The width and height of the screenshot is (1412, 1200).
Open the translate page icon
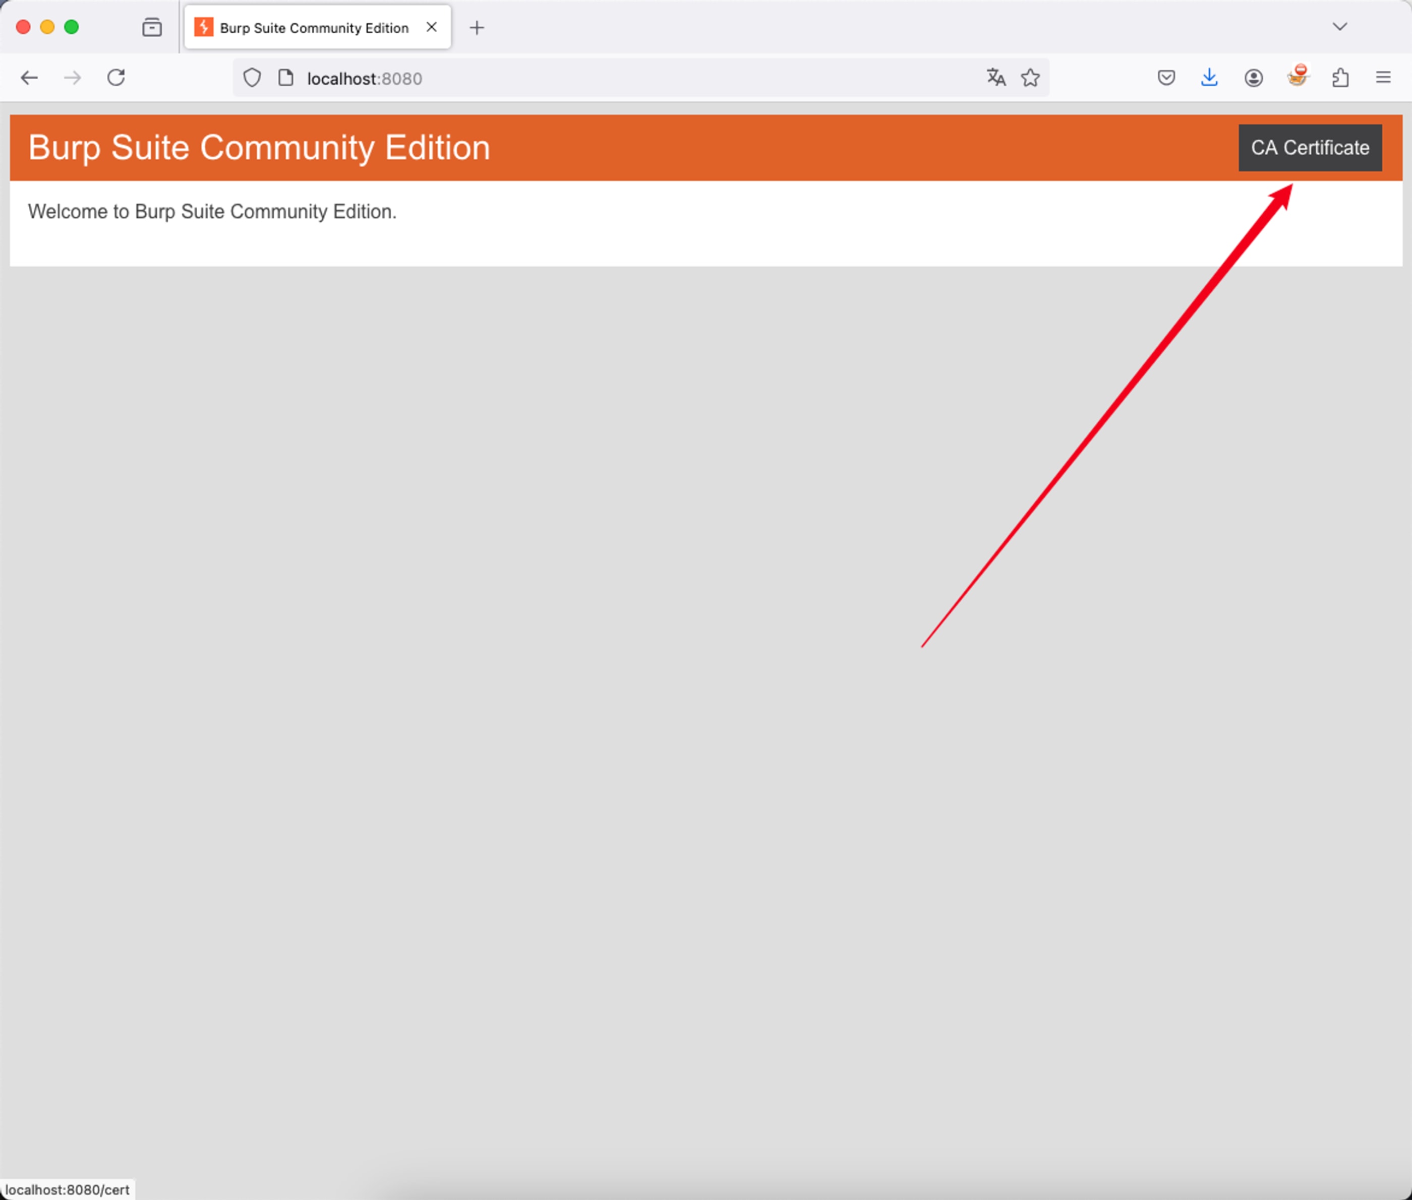point(995,78)
